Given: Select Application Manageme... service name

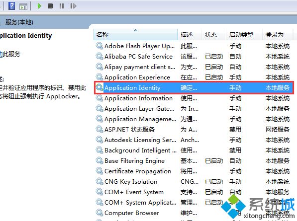Looking at the screenshot, I should coord(140,119).
